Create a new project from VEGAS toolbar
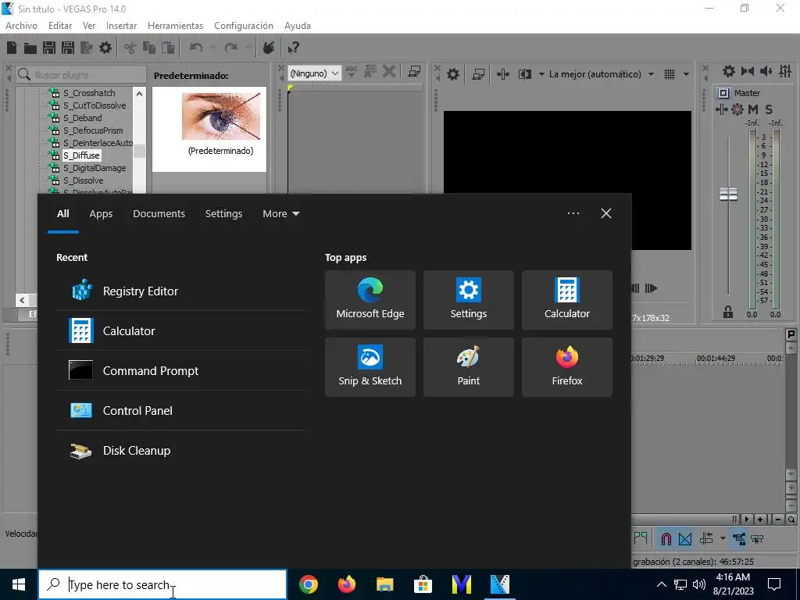The height and width of the screenshot is (600, 800). (x=12, y=48)
